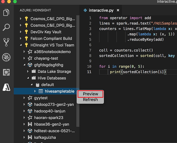The width and height of the screenshot is (177, 143).
Task: Collapse HDInsight VS Tool Team node arrow
Action: tap(21, 45)
